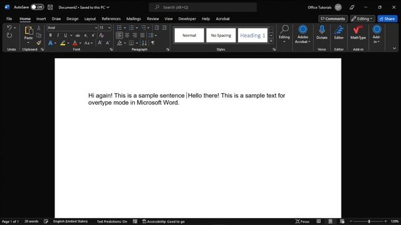Switch to Read Mode view icon
The width and height of the screenshot is (401, 225).
[318, 221]
